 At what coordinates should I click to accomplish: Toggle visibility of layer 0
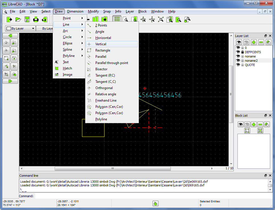point(238,48)
